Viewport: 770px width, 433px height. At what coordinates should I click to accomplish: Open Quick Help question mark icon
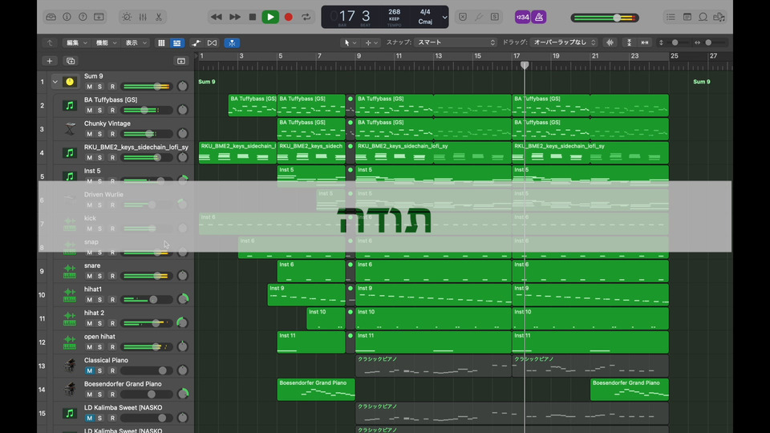(x=83, y=17)
